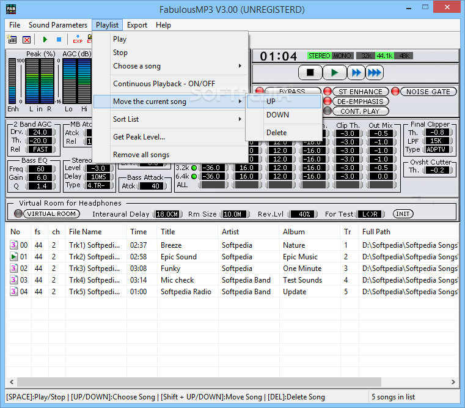Click the double-arrow fast forward button
Viewport: 465px width, 408px height.
click(x=356, y=72)
